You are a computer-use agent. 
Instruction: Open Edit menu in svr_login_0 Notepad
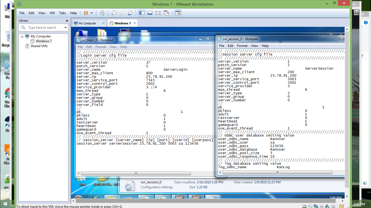[x=89, y=47]
